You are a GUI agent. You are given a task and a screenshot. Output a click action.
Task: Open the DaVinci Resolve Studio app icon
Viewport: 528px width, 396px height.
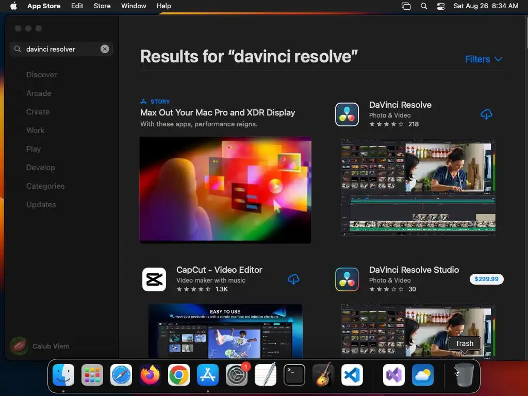coord(347,279)
